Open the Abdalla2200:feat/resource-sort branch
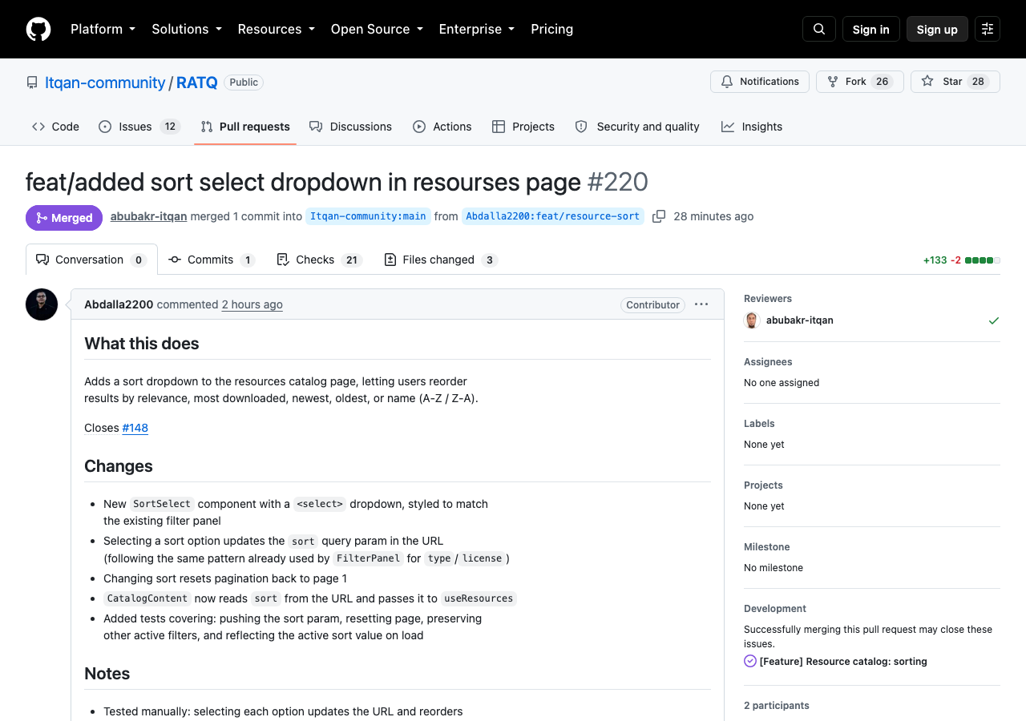Image resolution: width=1026 pixels, height=721 pixels. click(553, 216)
